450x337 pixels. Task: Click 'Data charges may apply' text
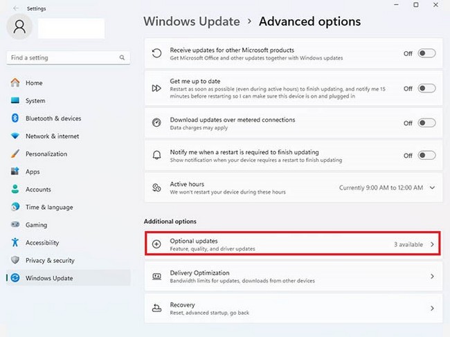tap(199, 127)
